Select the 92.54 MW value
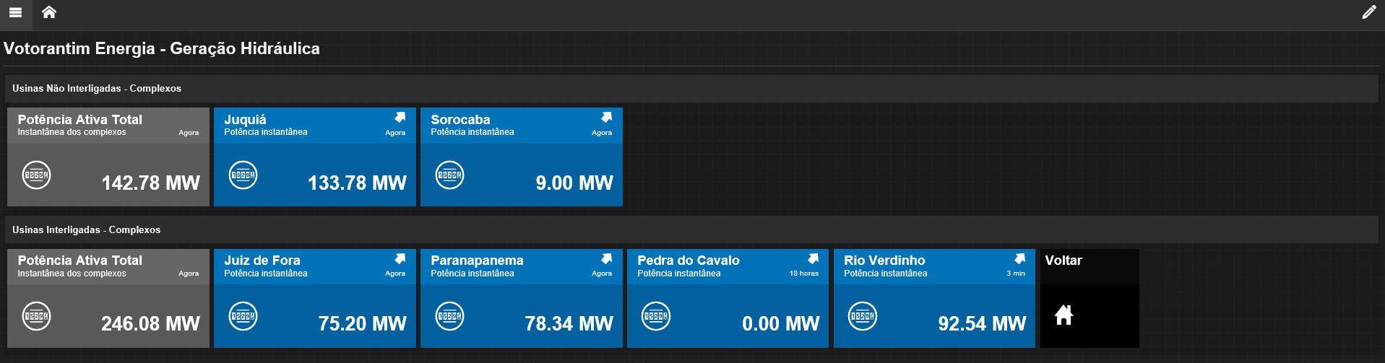The height and width of the screenshot is (363, 1385). pos(982,324)
